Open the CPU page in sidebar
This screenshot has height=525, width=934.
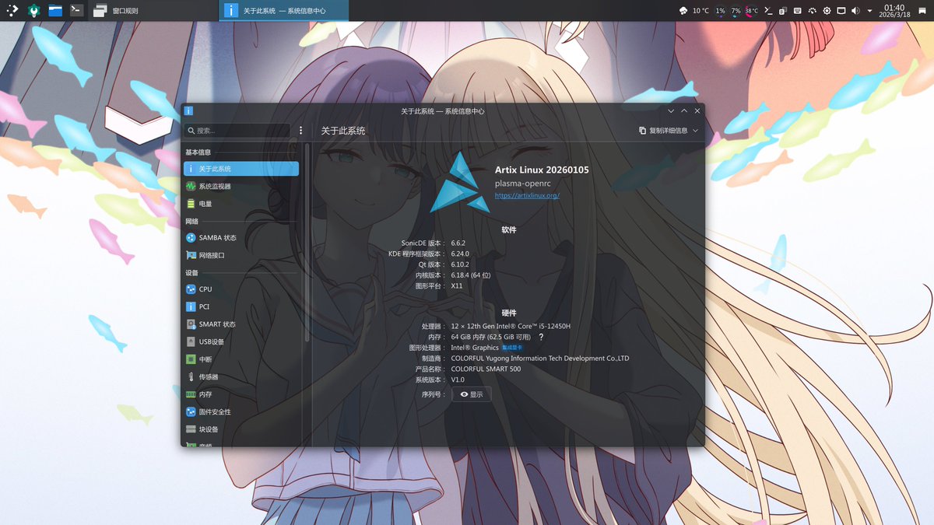(241, 289)
